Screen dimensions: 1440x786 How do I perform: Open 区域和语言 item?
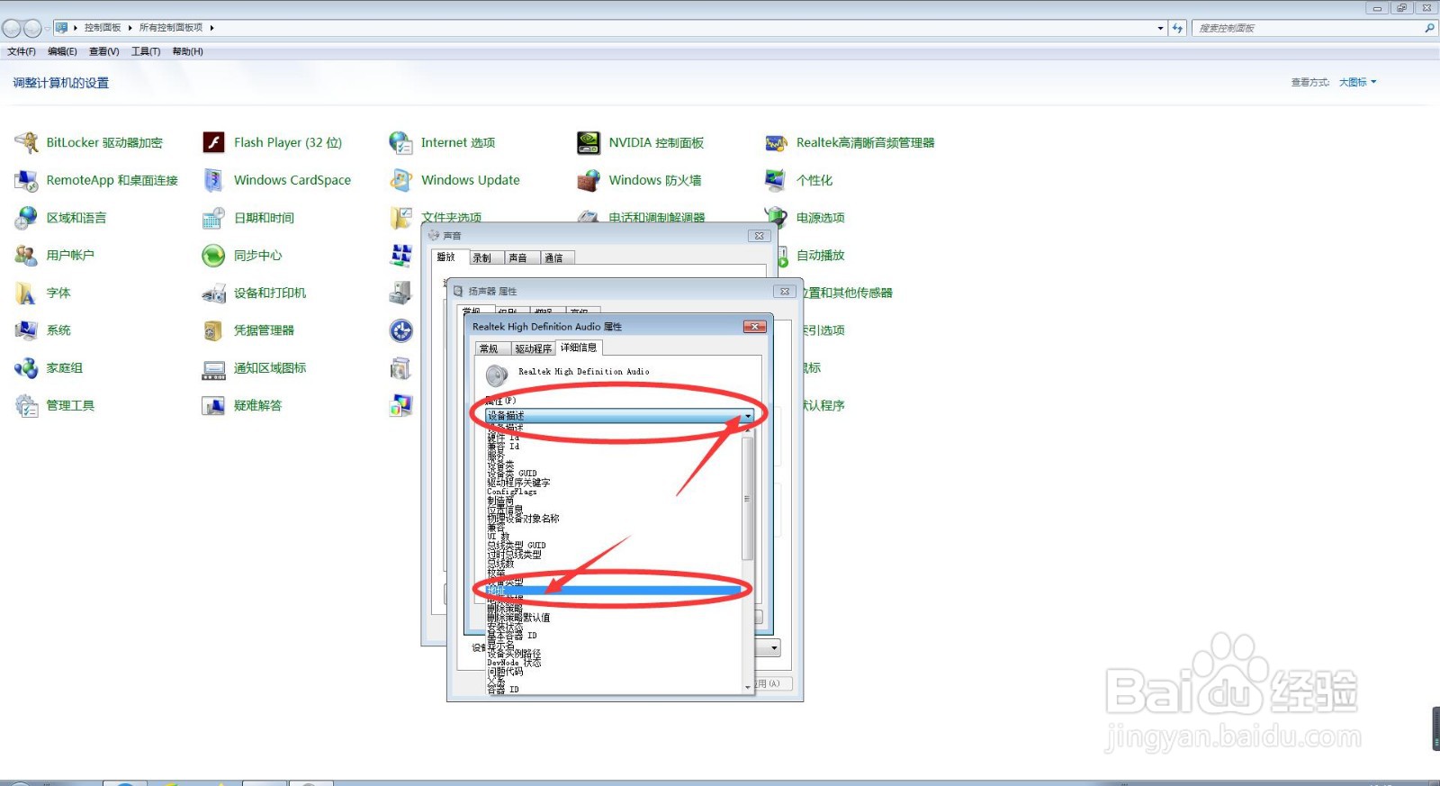60,218
